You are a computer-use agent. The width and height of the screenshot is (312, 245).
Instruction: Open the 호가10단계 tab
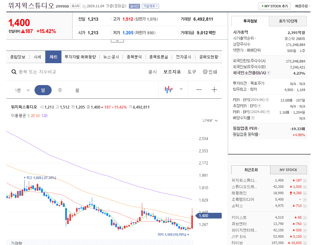pos(288,21)
